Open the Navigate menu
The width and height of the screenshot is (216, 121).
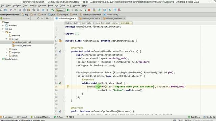[x=17, y=6]
